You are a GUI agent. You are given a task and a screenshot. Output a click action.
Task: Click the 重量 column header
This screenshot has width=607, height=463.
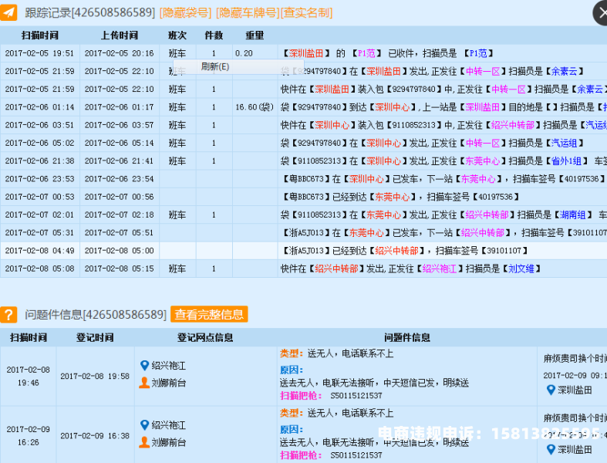pyautogui.click(x=254, y=35)
